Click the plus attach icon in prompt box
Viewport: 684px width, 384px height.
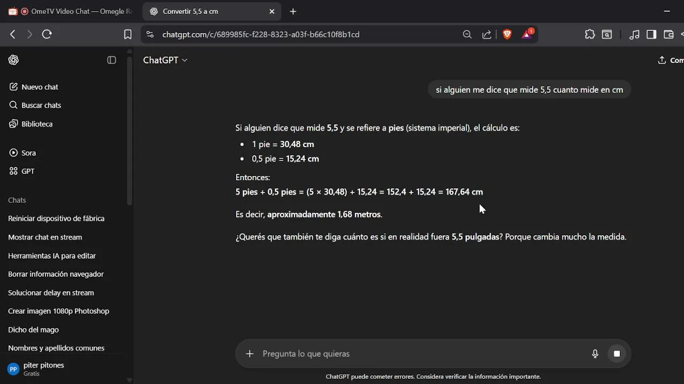(x=250, y=354)
